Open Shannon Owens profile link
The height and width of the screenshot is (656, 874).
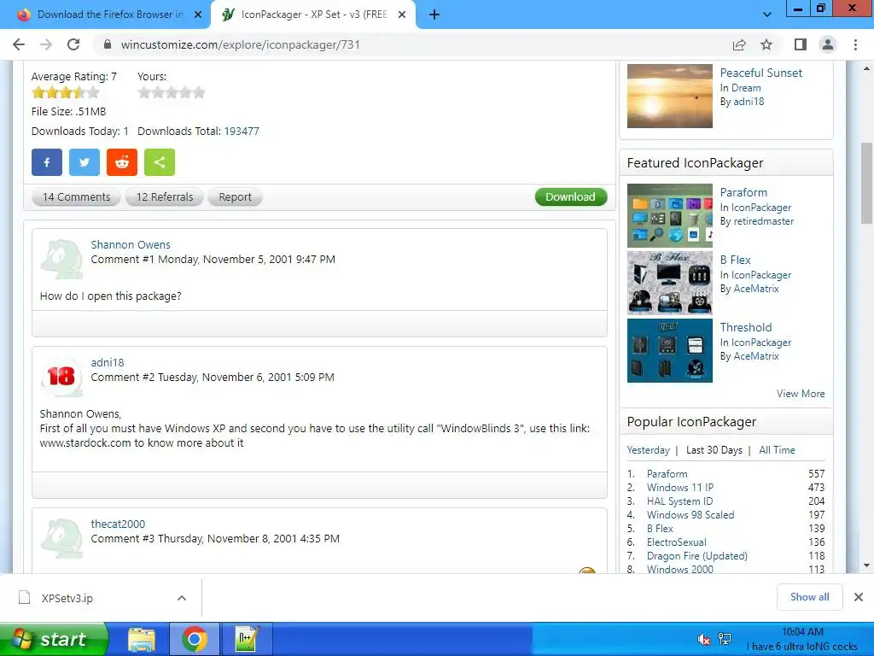point(131,244)
